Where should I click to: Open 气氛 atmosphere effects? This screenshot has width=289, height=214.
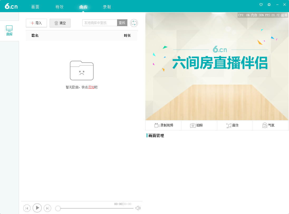pyautogui.click(x=271, y=125)
